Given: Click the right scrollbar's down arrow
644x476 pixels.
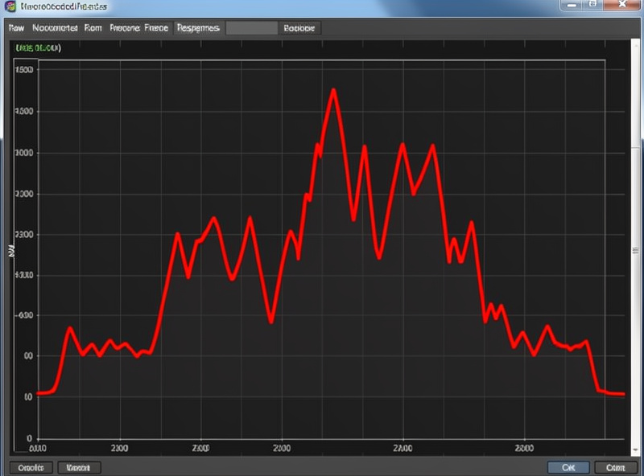Looking at the screenshot, I should click(x=636, y=450).
